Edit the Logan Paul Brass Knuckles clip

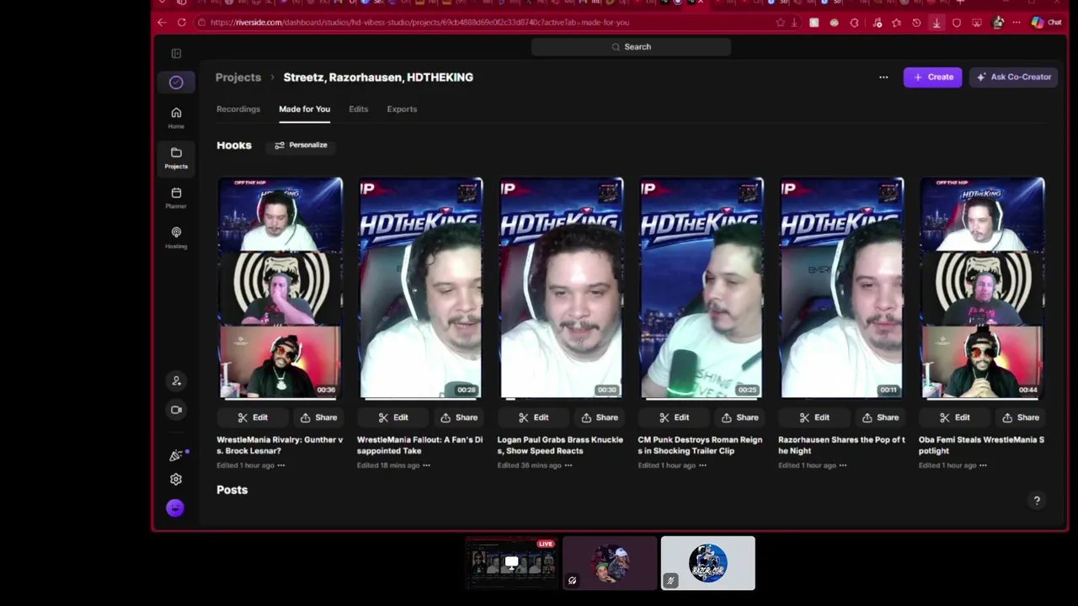click(532, 417)
